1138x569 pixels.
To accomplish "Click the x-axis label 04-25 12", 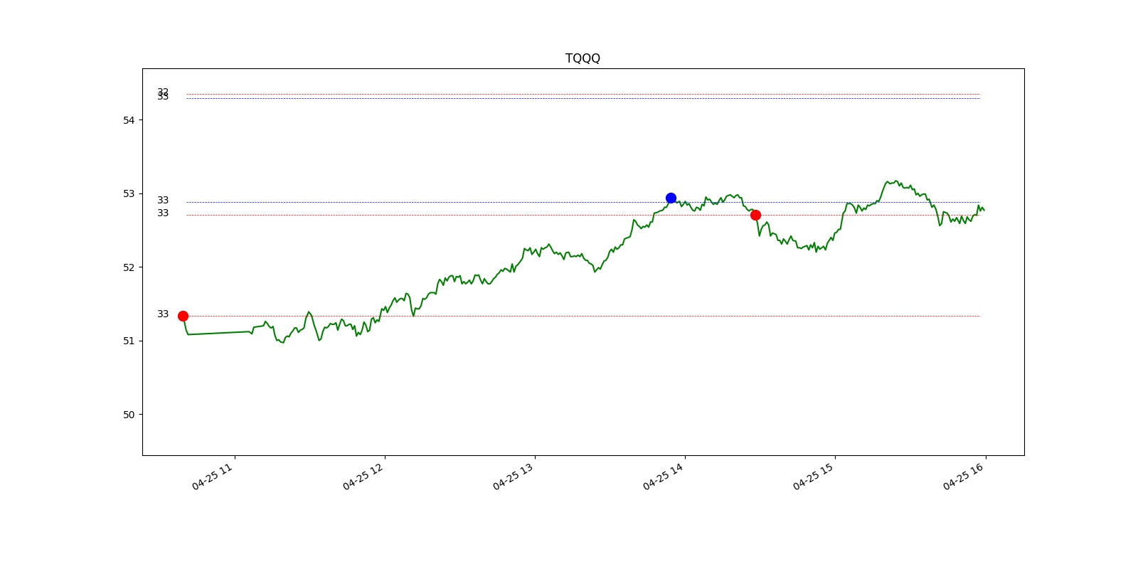I will click(363, 477).
